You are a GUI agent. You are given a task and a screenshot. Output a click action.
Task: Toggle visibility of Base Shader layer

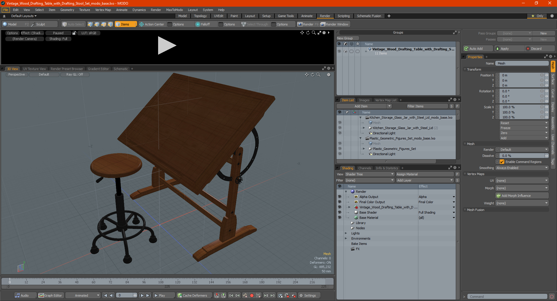tap(339, 212)
